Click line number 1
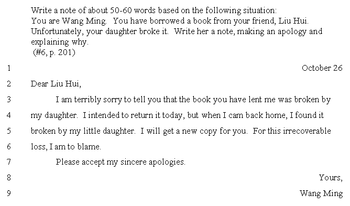 click(x=9, y=68)
